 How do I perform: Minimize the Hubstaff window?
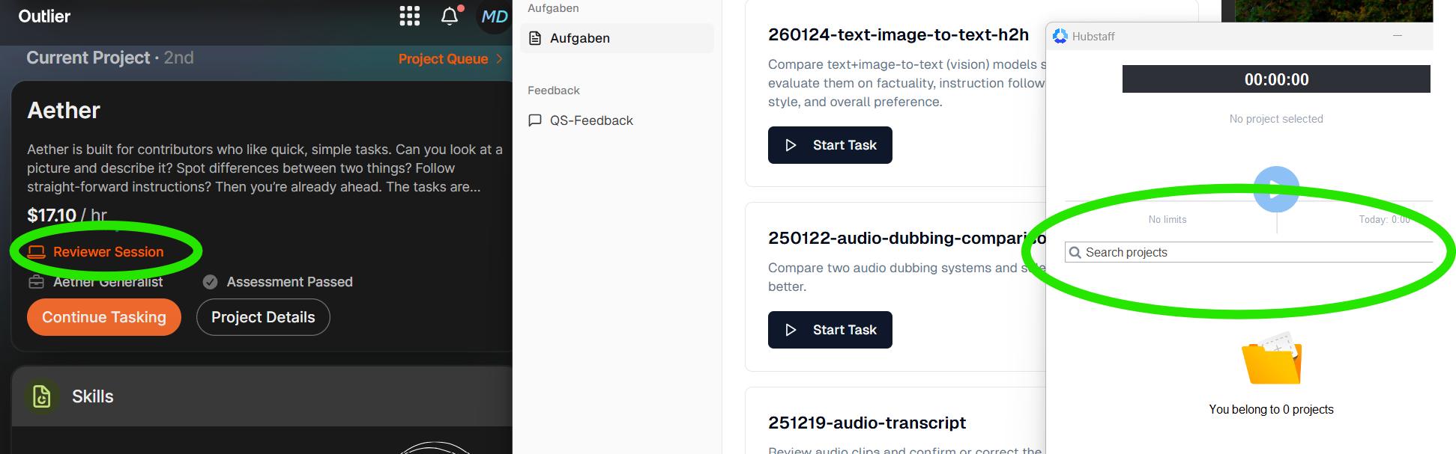[1397, 35]
